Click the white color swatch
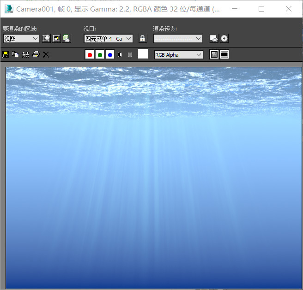Screen dimensions: 303x290 pyautogui.click(x=143, y=53)
